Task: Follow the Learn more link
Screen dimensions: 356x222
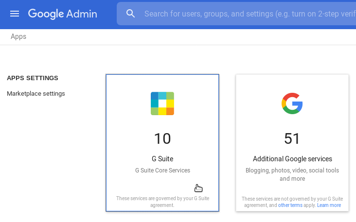Action: (329, 205)
